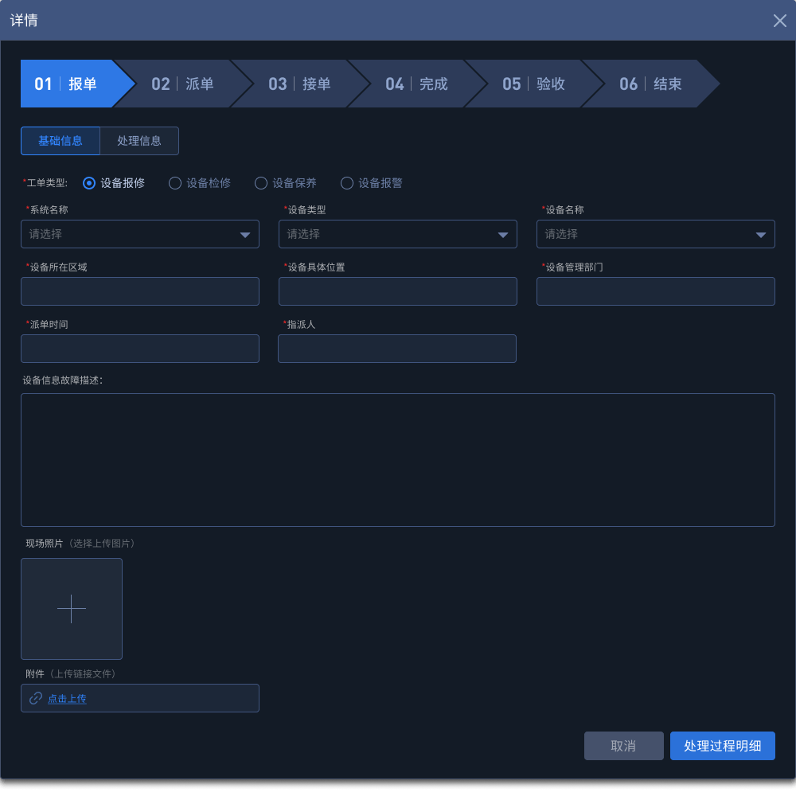Screen dimensions: 796x796
Task: Click the 点击上传 attachment link
Action: click(x=67, y=699)
